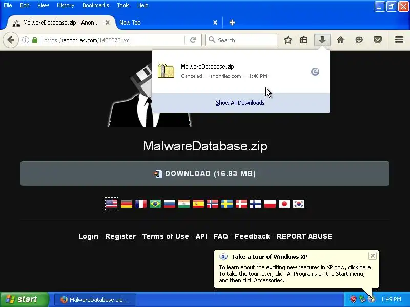Switch to the MalwareDatabase.zip tab
Image resolution: width=410 pixels, height=307 pixels.
(x=60, y=23)
